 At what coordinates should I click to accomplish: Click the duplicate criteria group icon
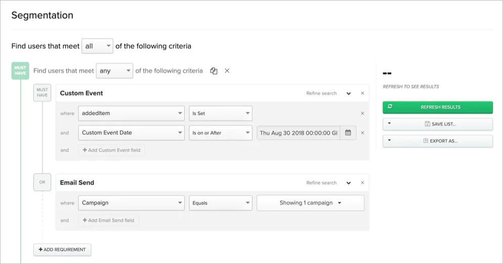point(214,71)
